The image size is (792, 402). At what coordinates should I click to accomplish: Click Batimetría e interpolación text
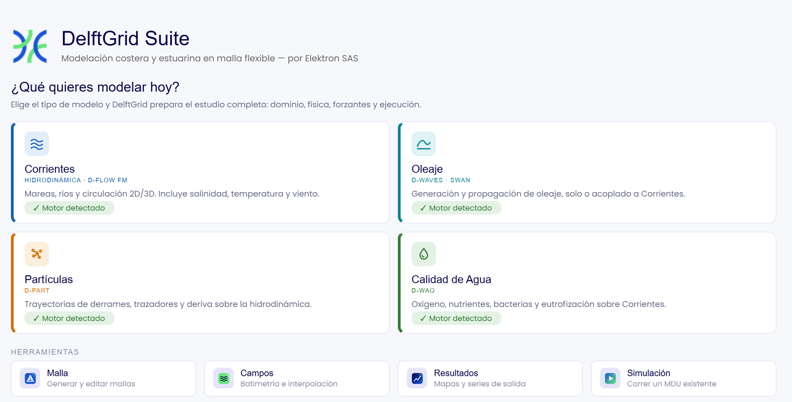click(289, 384)
